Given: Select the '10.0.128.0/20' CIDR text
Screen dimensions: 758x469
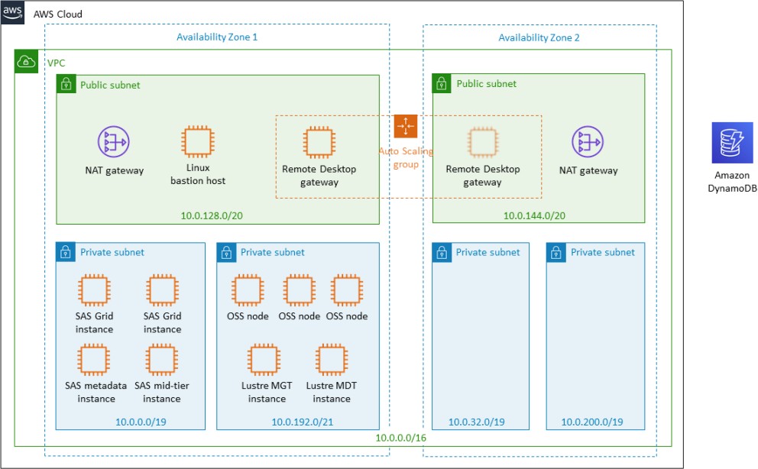Looking at the screenshot, I should 212,215.
